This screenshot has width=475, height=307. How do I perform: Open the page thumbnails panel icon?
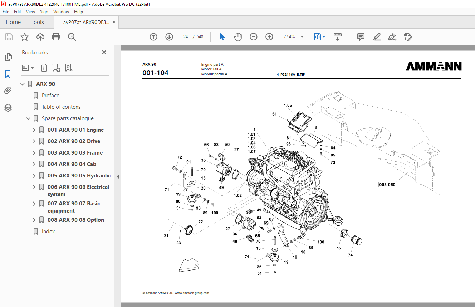(8, 57)
